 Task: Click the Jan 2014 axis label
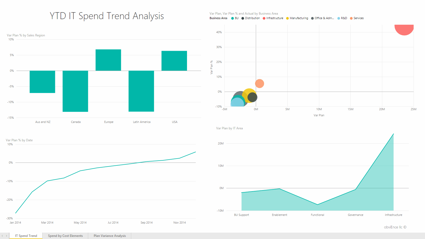[x=15, y=223]
